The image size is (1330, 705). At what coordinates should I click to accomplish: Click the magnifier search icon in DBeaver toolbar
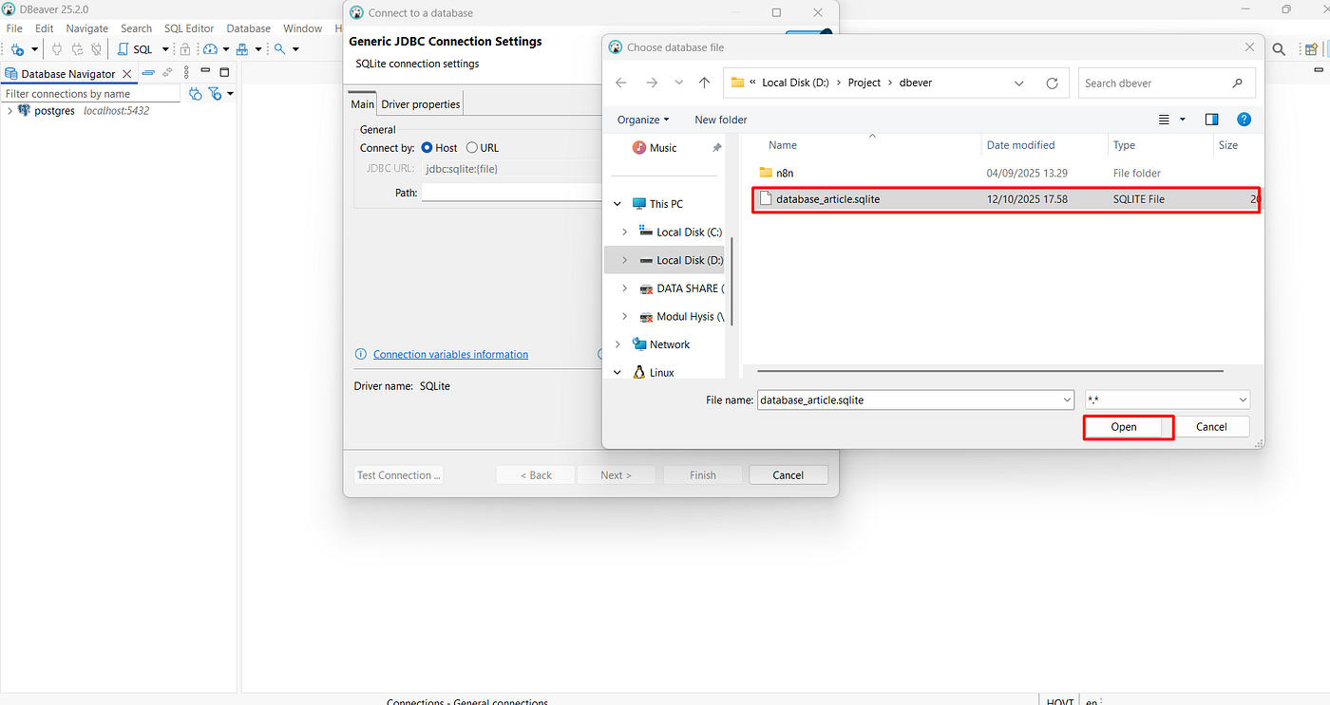pos(280,49)
